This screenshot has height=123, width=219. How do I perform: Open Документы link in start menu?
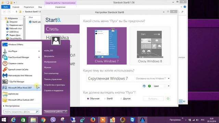[49, 56]
